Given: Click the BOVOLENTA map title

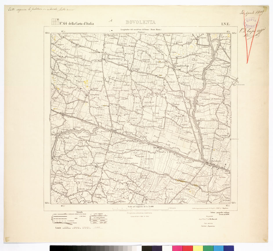Looking at the screenshot, I should coord(140,22).
